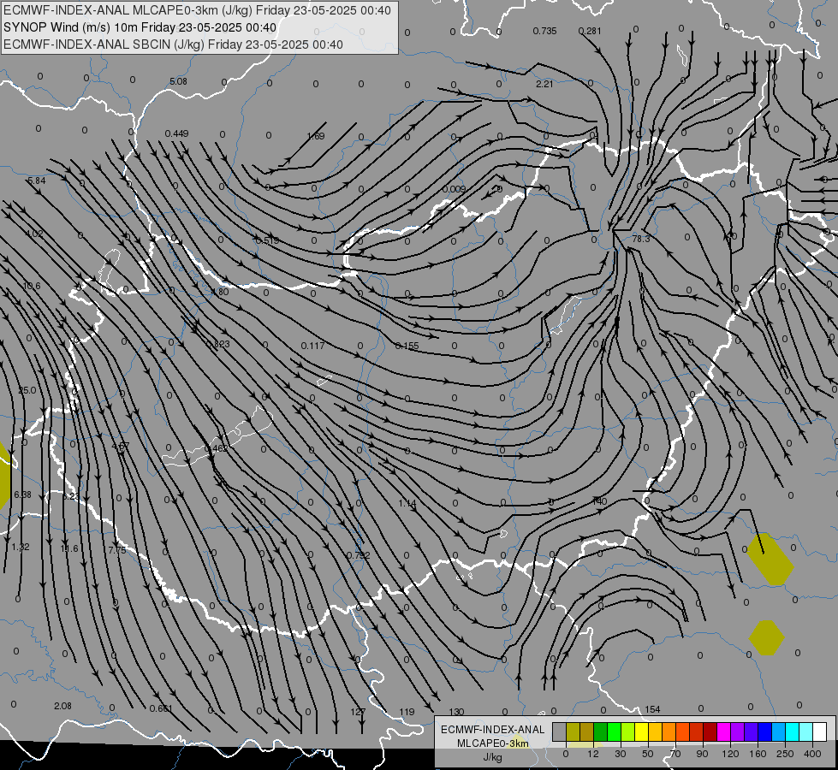
Task: Pick the gray swatch in the colorbar
Action: (x=560, y=731)
